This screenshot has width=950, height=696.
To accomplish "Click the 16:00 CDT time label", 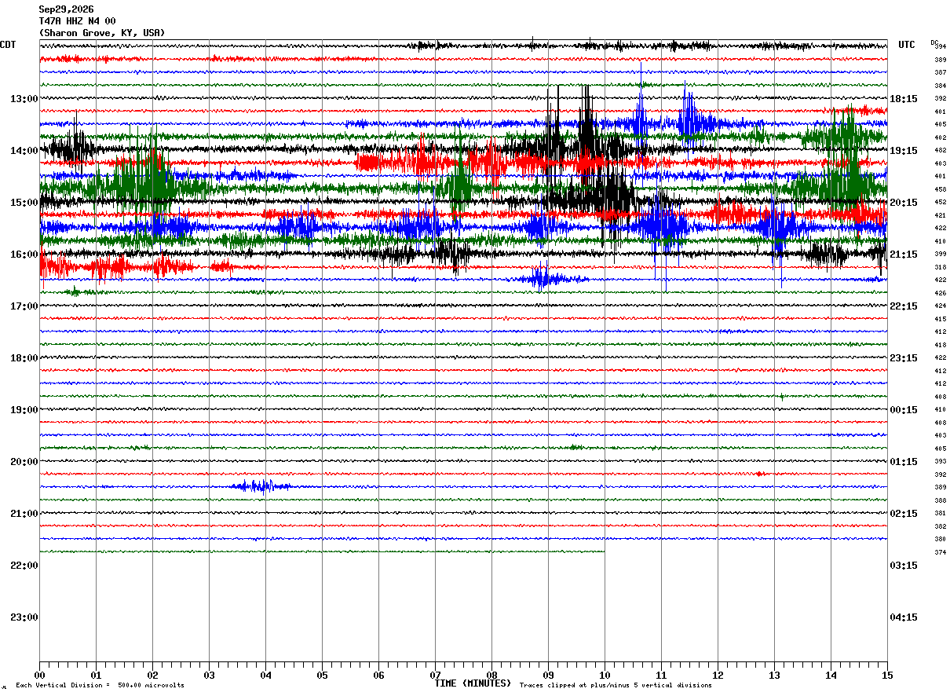I will (24, 255).
